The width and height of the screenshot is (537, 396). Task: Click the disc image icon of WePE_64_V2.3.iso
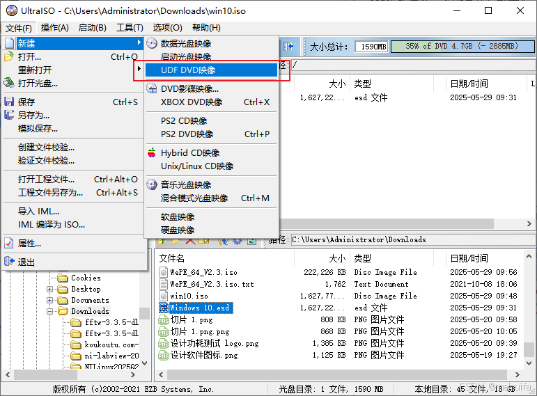[x=164, y=272]
